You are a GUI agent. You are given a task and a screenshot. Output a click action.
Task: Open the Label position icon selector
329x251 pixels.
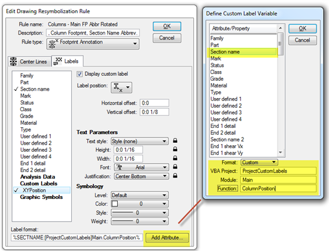tap(121, 87)
